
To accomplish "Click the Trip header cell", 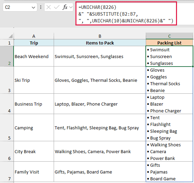I will tap(34, 43).
